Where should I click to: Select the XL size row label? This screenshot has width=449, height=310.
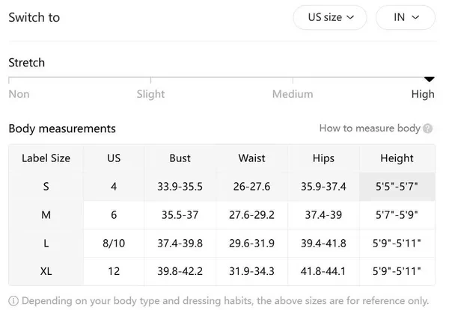pos(46,271)
